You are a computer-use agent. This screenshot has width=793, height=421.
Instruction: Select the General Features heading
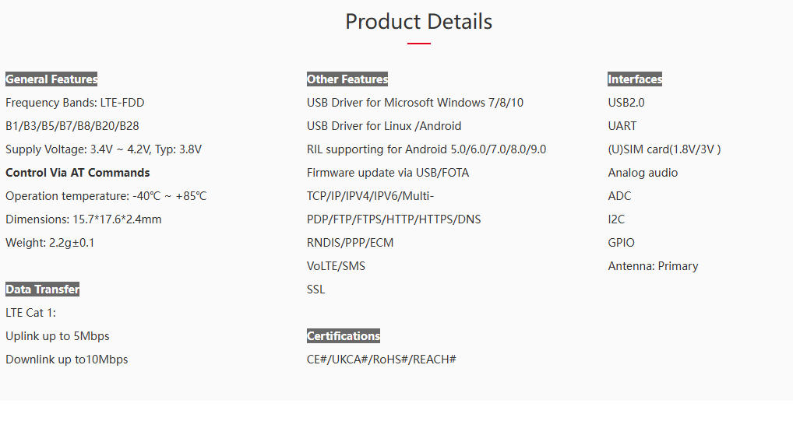pyautogui.click(x=51, y=79)
